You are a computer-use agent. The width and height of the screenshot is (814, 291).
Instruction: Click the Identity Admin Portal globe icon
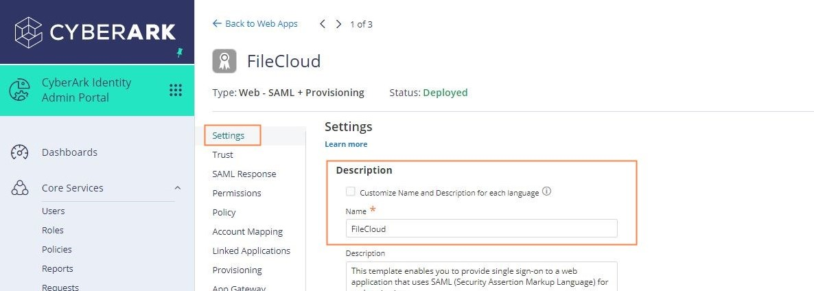click(20, 90)
